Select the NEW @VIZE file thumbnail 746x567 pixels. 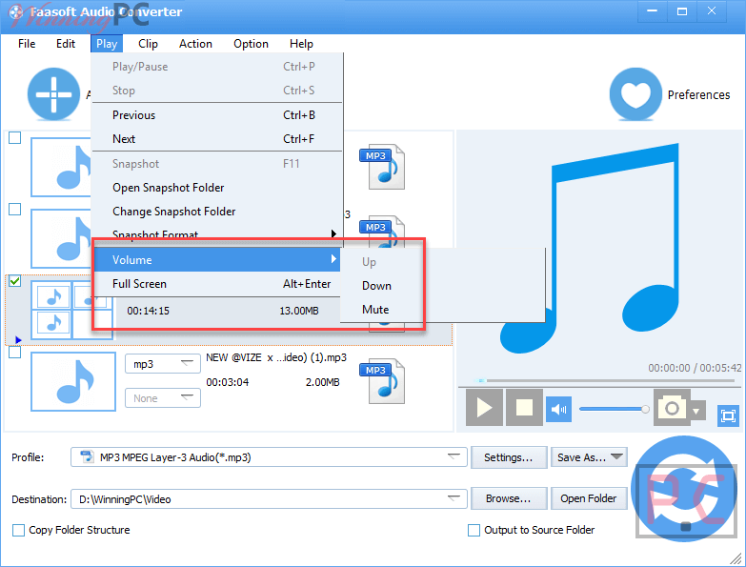(73, 381)
